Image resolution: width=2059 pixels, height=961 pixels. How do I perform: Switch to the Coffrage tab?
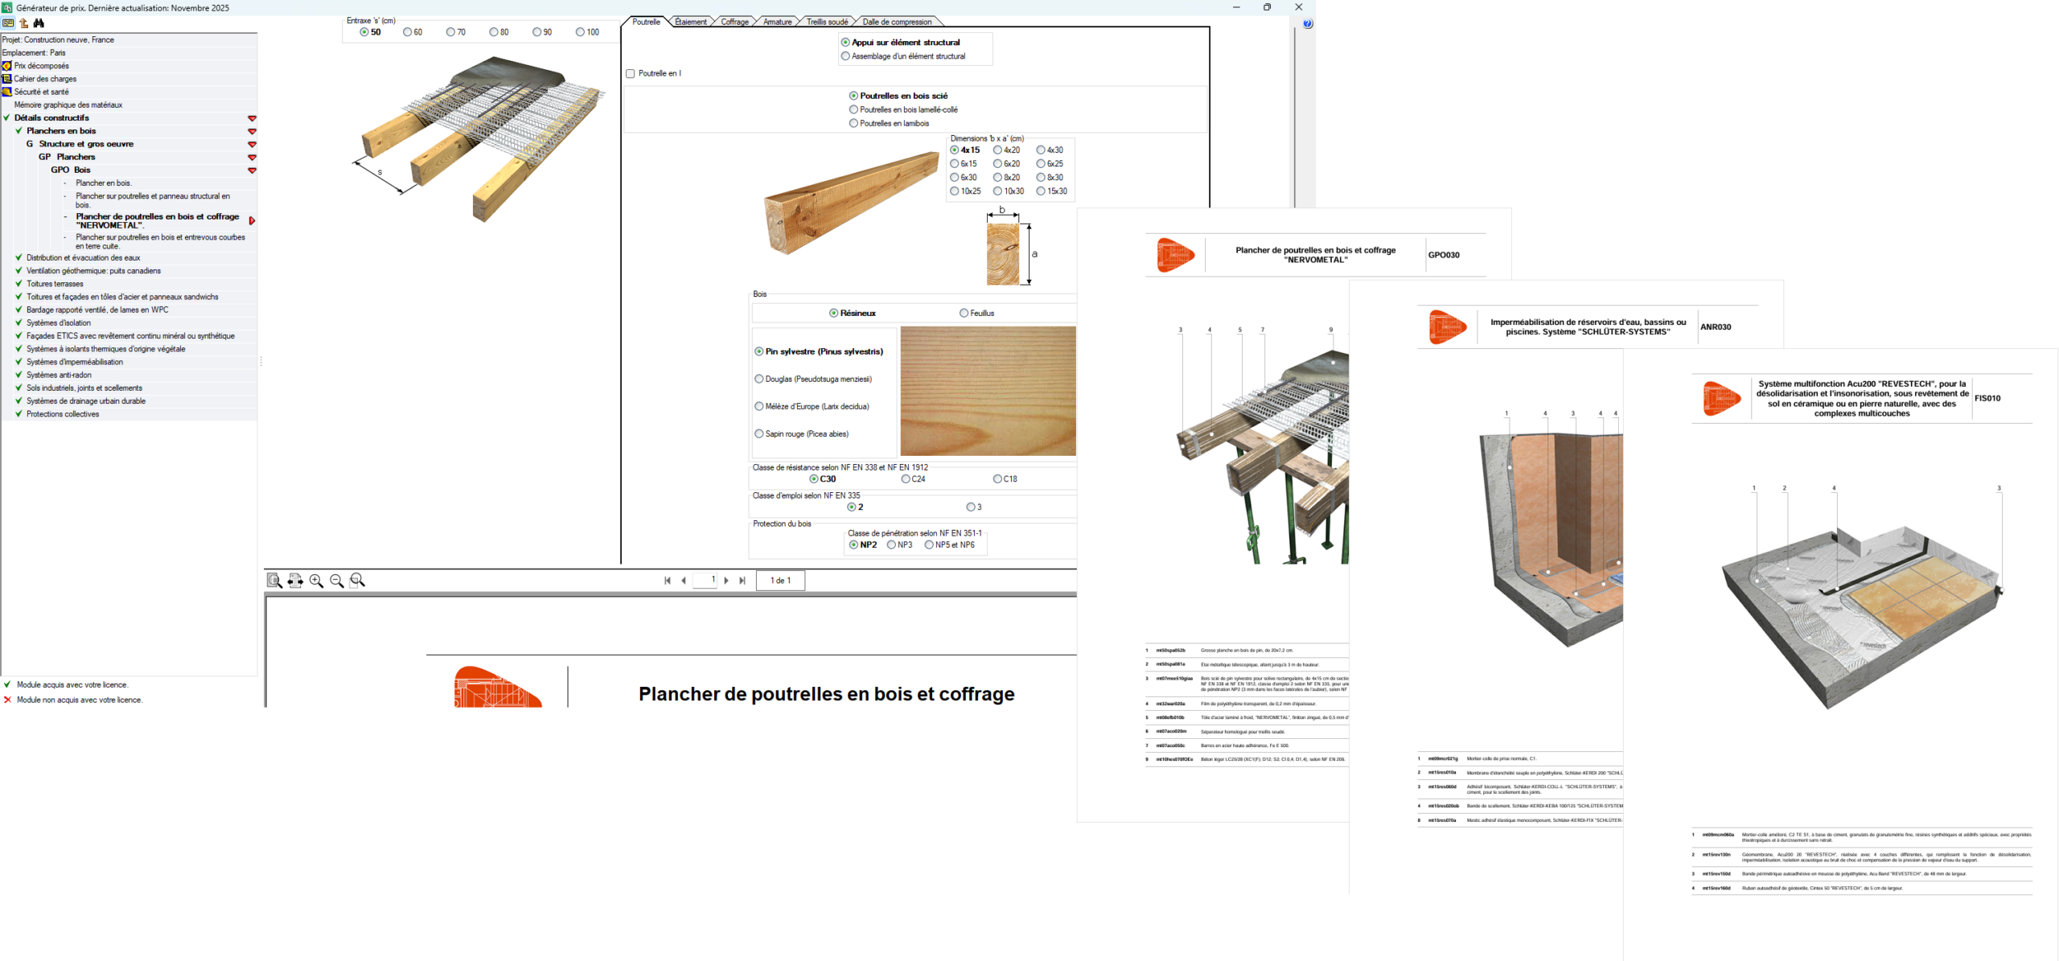[x=734, y=22]
